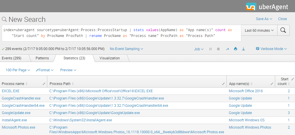Click Start count 2 for EXCEL.EXE
The image size is (295, 135).
coord(289,91)
